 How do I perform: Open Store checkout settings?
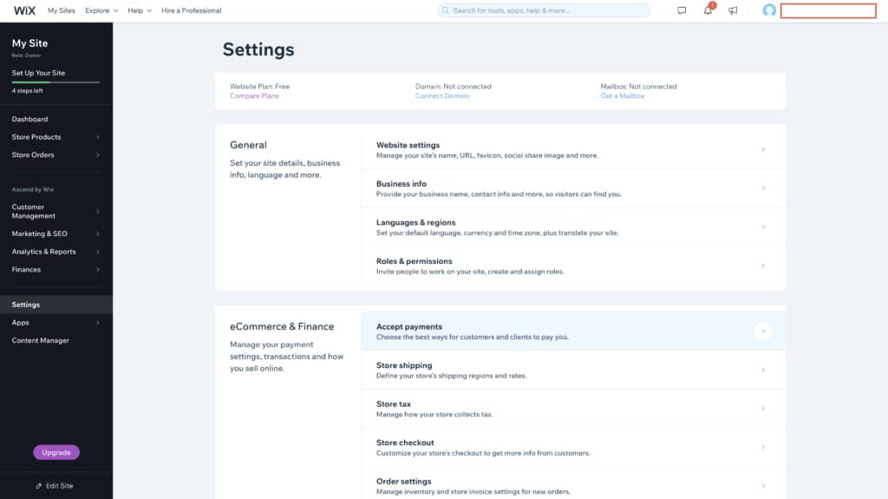pos(574,447)
